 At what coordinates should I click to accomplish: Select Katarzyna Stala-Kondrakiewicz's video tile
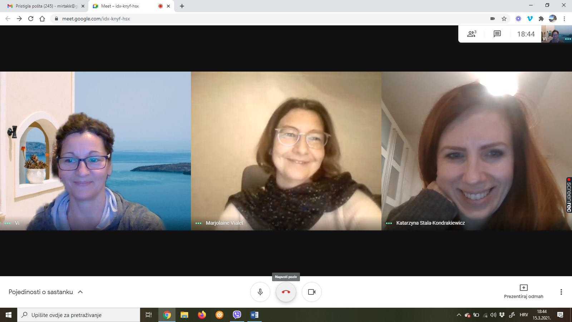477,151
